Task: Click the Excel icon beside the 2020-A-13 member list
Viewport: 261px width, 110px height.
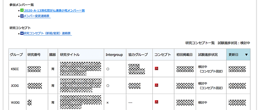Action: point(22,10)
